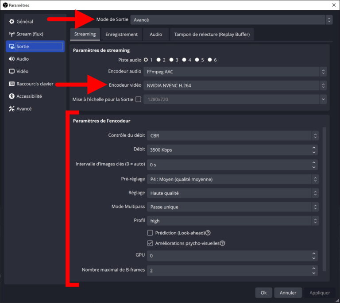Select audio track 3 radio button
The height and width of the screenshot is (303, 340).
171,60
